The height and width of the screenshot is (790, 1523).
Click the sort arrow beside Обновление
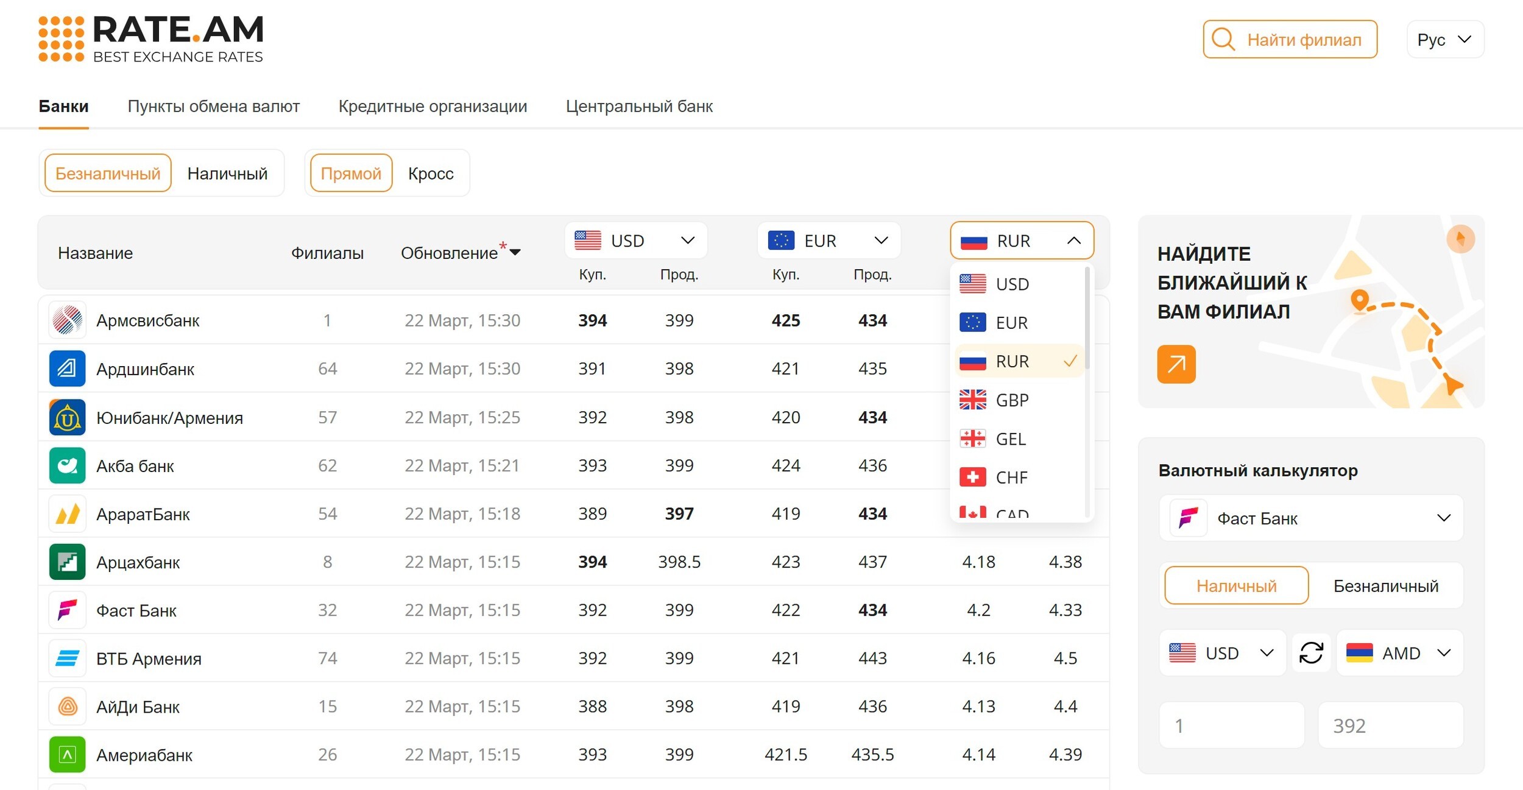click(x=515, y=252)
